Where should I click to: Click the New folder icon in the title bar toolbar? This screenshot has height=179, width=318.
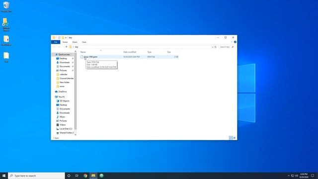tap(63, 38)
